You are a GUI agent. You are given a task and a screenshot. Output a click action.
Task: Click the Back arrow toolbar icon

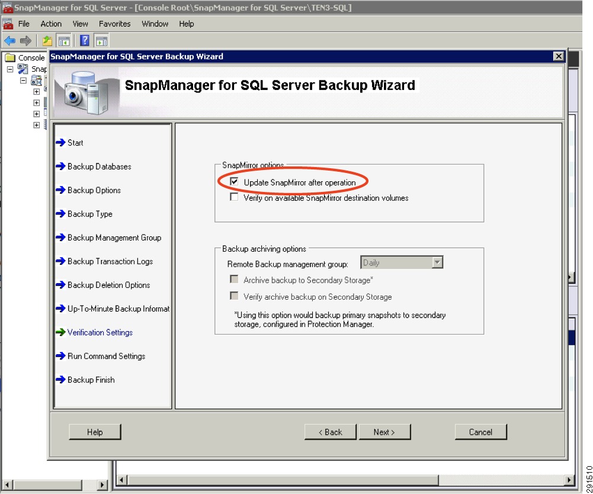[x=10, y=40]
